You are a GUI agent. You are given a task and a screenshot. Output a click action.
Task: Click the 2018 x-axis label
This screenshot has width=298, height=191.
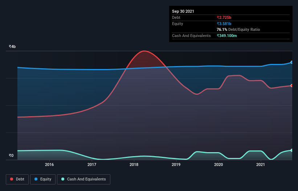pos(134,164)
